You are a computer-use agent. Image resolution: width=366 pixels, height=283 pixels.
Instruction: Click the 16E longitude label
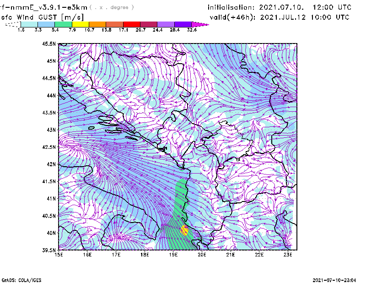pos(87,255)
